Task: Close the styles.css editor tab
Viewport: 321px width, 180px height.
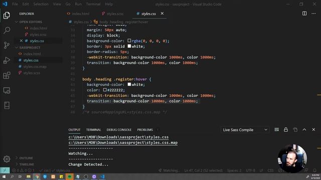Action: pos(162,13)
